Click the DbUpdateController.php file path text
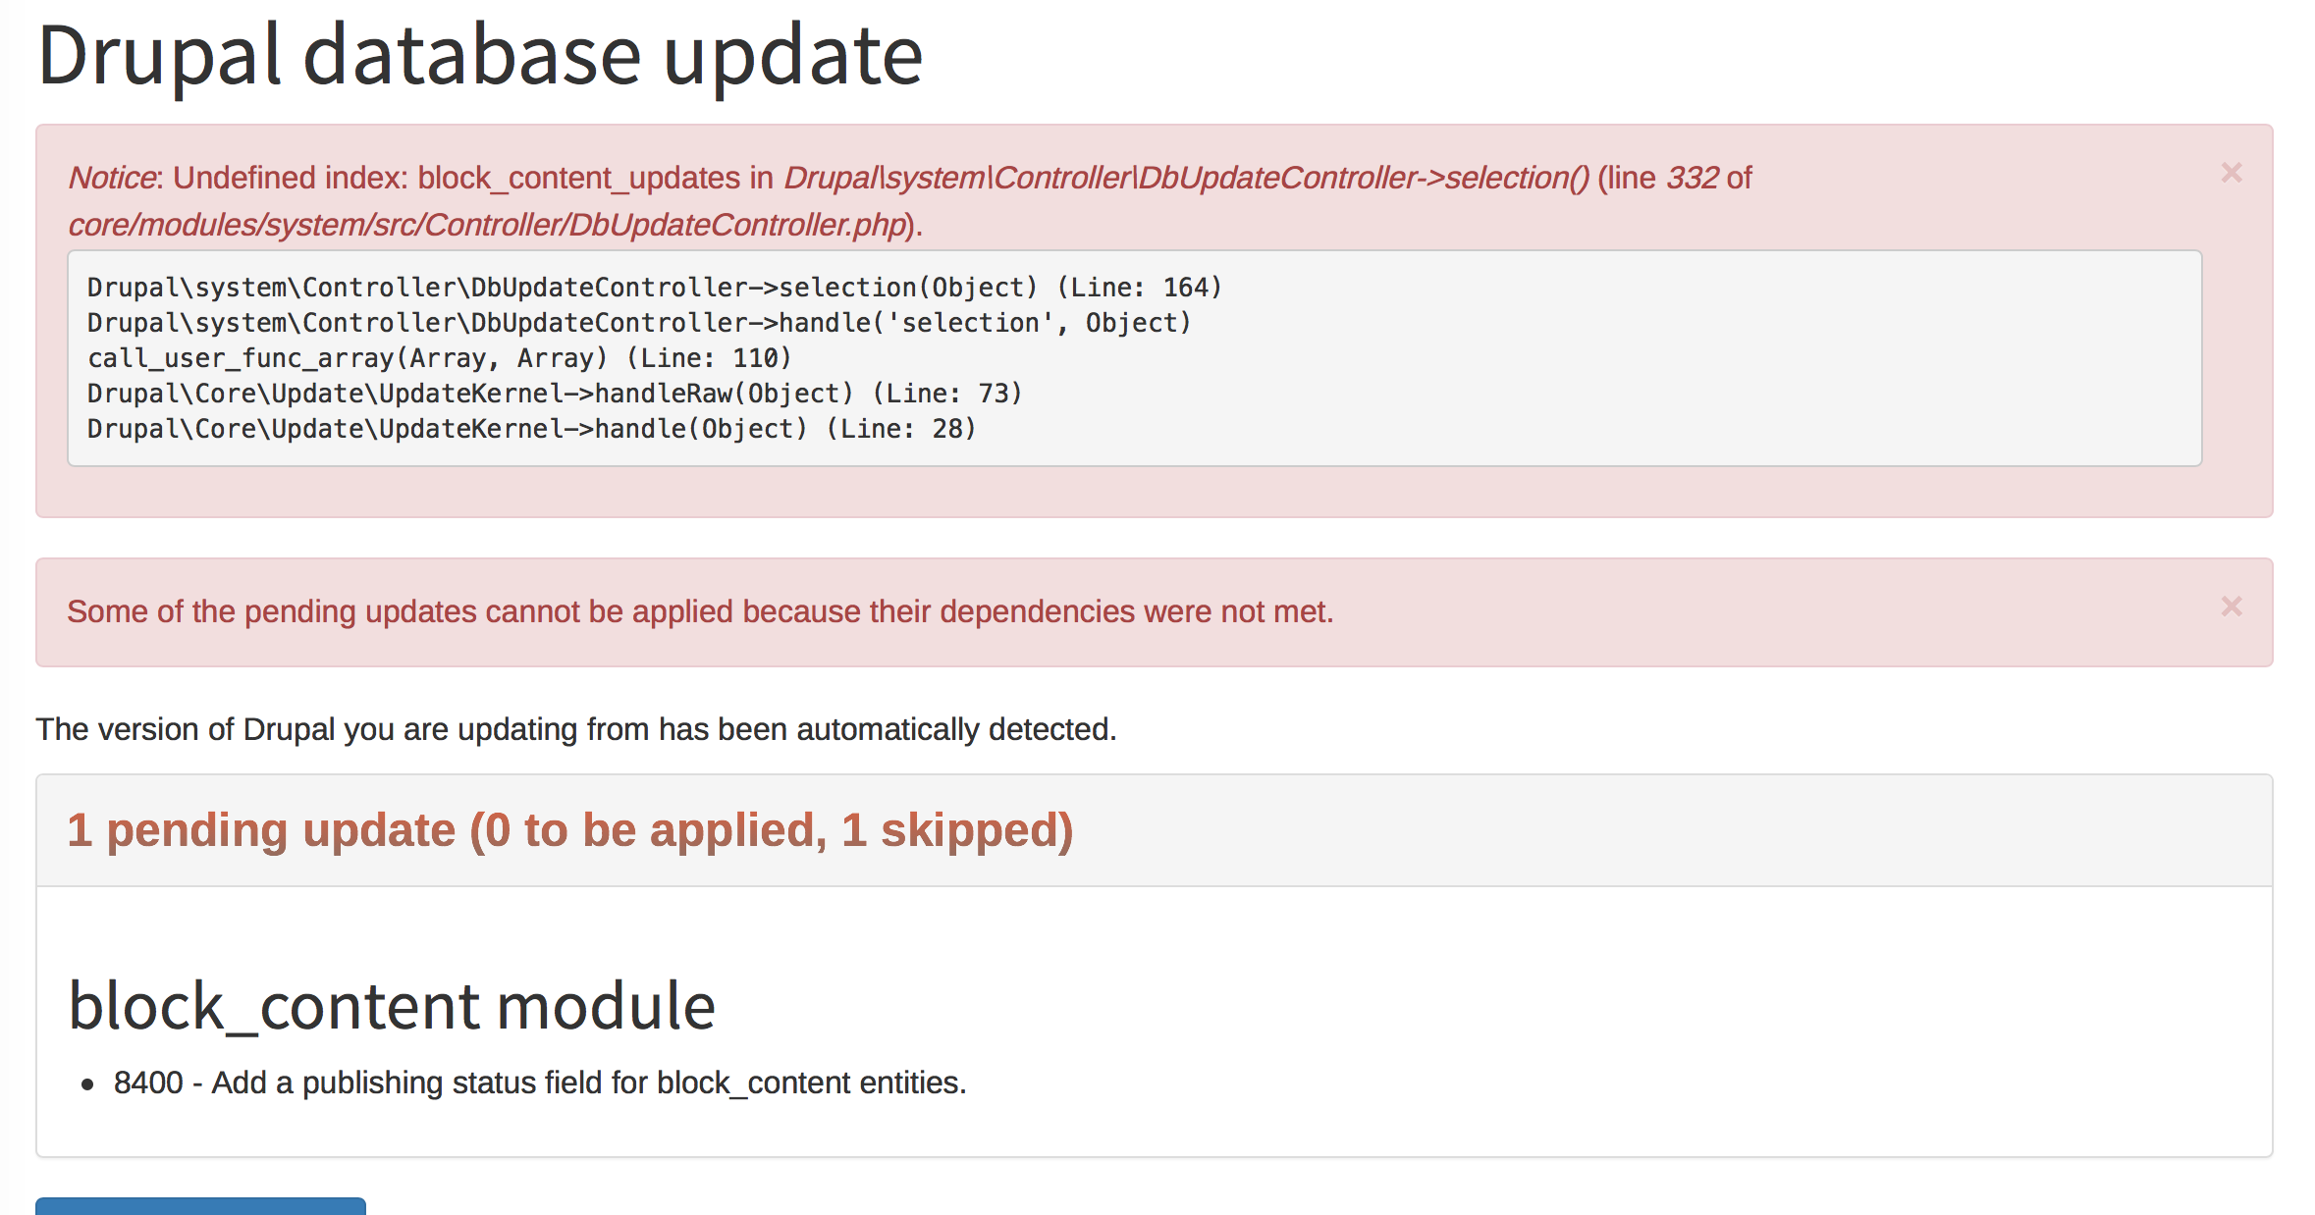 coord(487,225)
